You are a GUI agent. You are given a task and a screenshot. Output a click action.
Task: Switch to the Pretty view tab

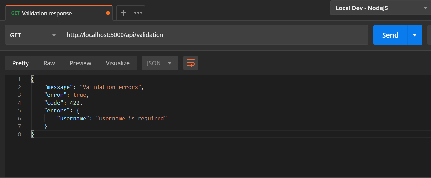click(21, 63)
